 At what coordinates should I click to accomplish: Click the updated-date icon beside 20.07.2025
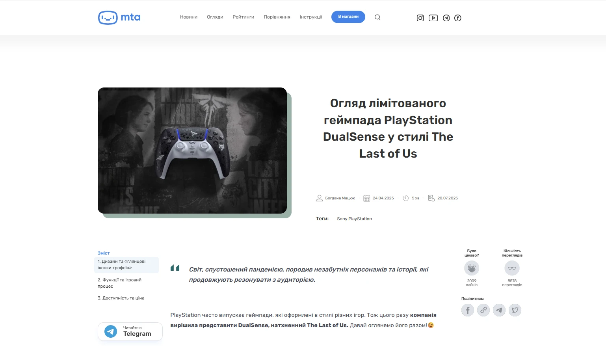[431, 198]
